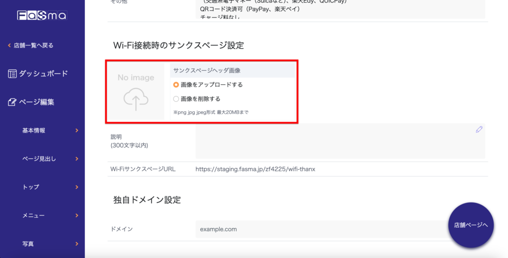
Task: Click the back arrow beside 店舗一覧へ戻る
Action: coord(9,46)
